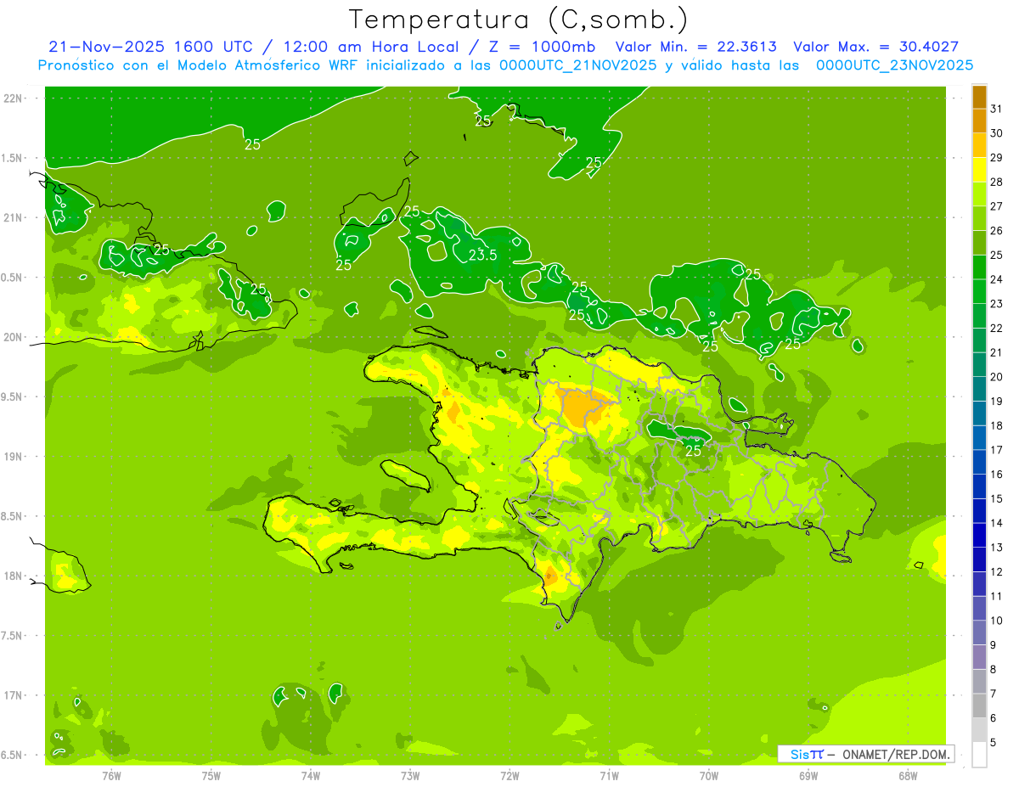Click the '0000UTC_23NOV2025' valid-until time
This screenshot has height=787, width=1019.
coord(894,65)
